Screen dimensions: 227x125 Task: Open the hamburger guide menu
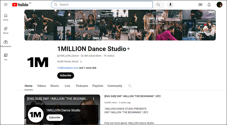pos(6,5)
